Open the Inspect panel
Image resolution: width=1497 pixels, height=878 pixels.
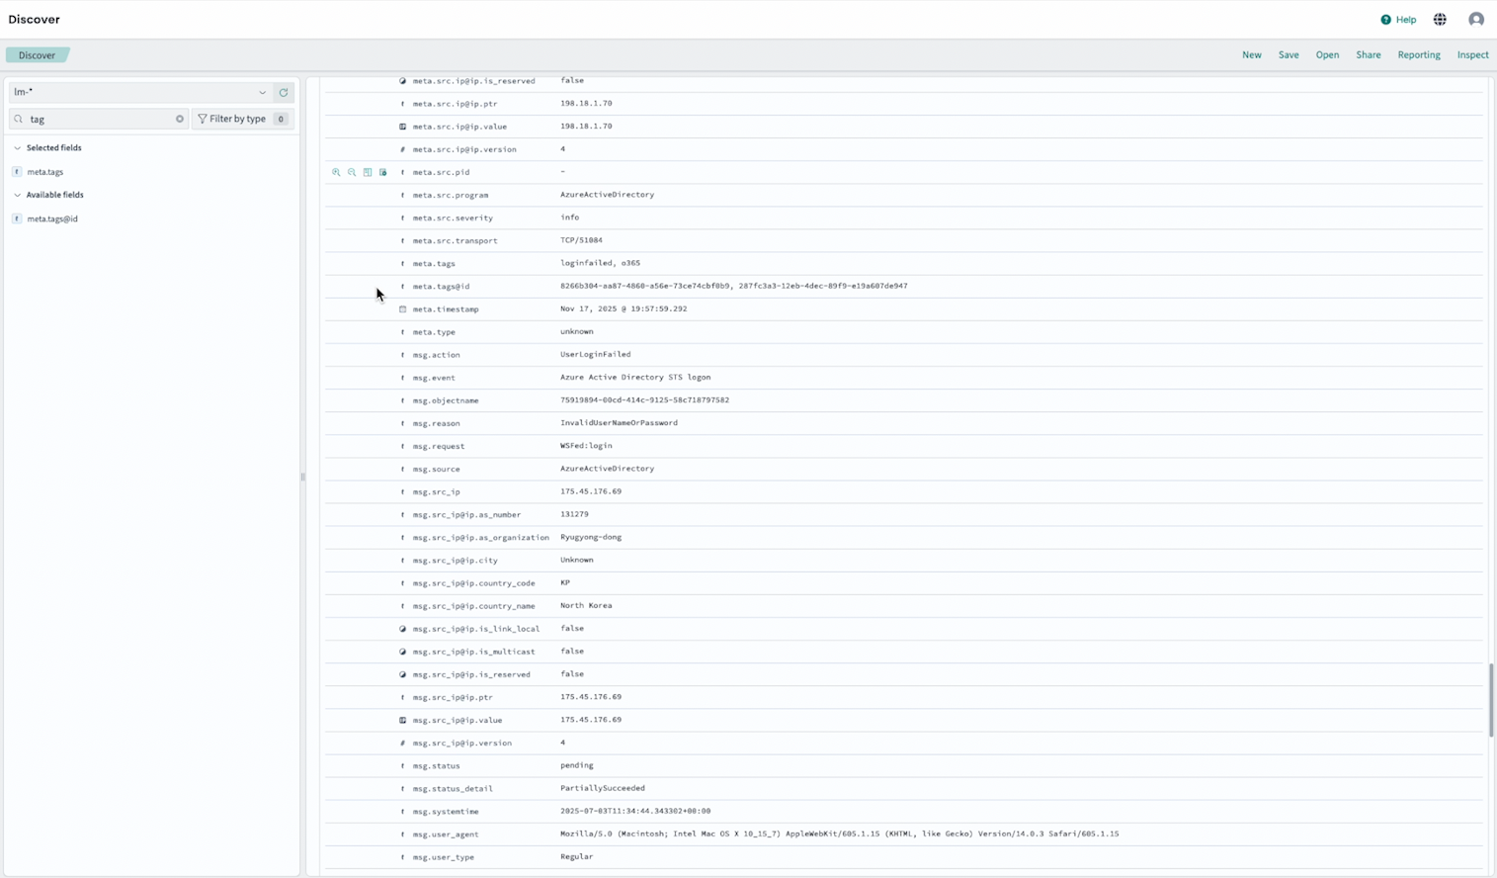click(x=1472, y=55)
